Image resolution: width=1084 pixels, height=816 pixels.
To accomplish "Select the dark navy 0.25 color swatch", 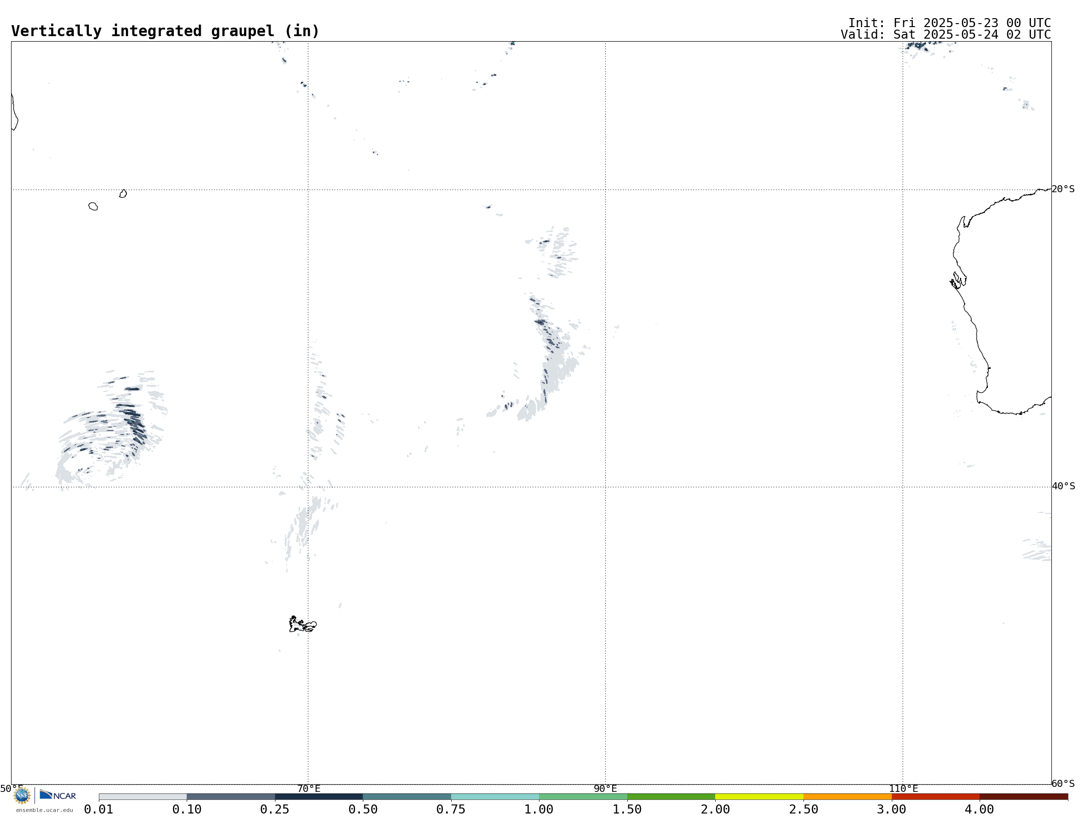I will 319,797.
